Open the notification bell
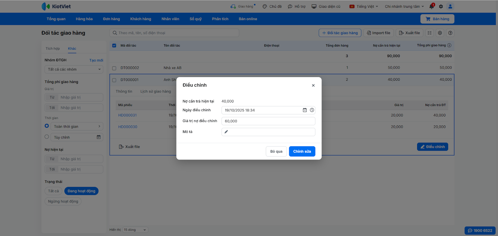The image size is (498, 236). [x=431, y=7]
